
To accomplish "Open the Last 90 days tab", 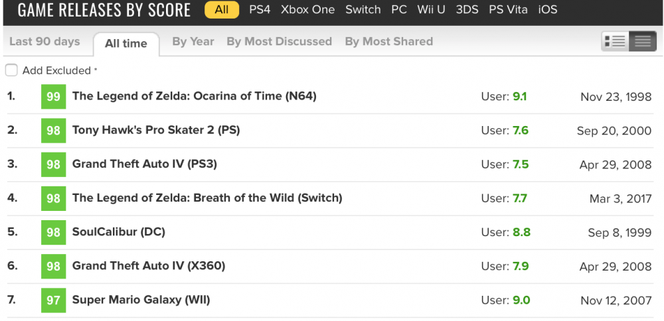I will [x=44, y=42].
